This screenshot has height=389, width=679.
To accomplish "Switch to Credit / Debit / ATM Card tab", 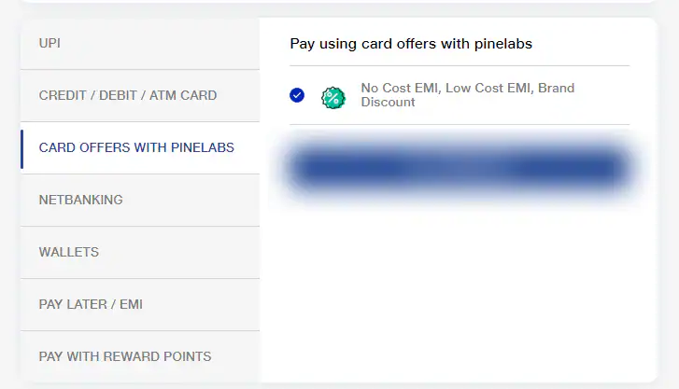I will click(x=128, y=95).
